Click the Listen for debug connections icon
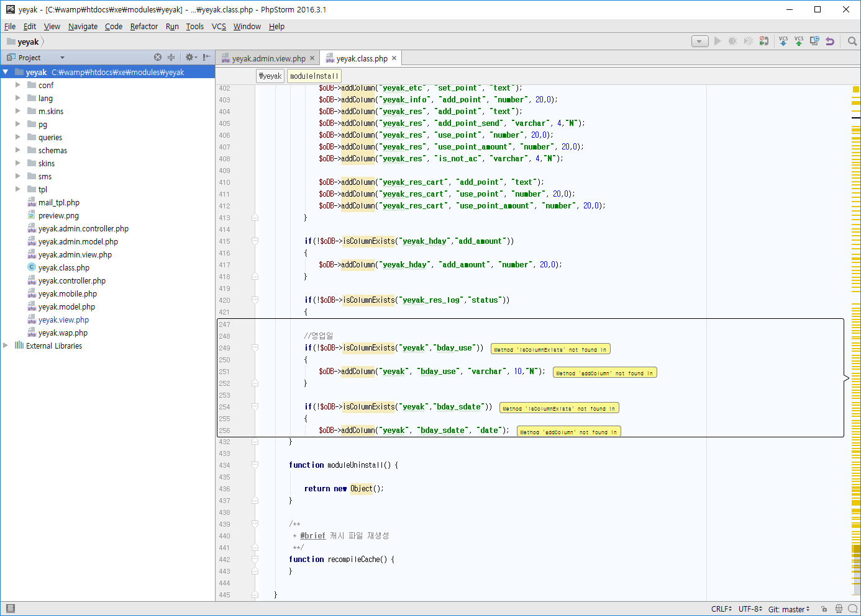This screenshot has height=616, width=861. click(764, 41)
